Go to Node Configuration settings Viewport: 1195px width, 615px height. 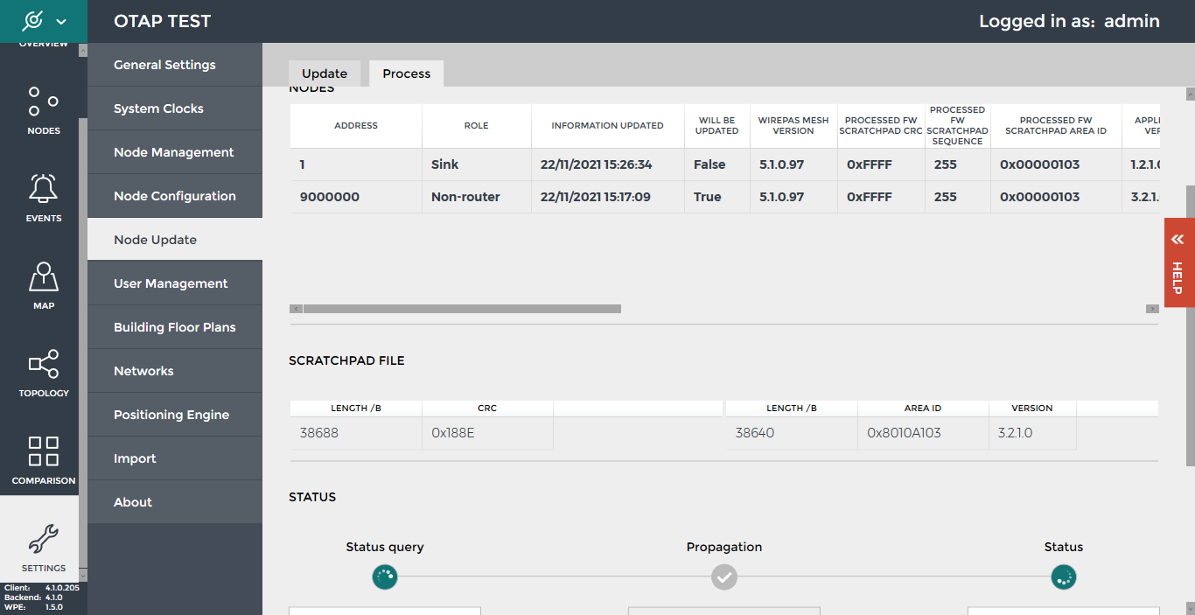(174, 196)
